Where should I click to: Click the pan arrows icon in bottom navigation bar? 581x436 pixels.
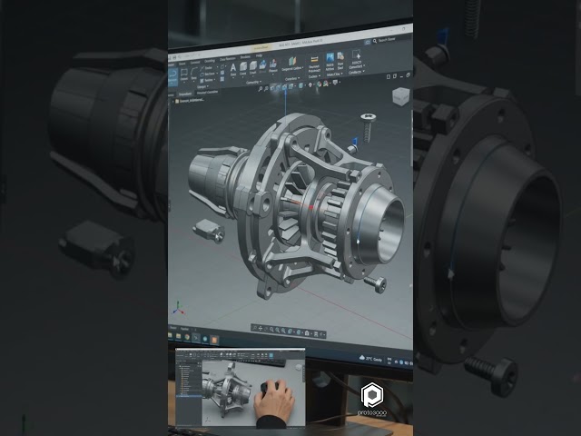[261, 329]
